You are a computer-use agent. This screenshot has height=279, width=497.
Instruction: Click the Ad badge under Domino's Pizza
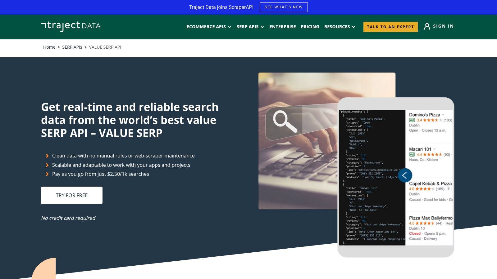pos(412,120)
